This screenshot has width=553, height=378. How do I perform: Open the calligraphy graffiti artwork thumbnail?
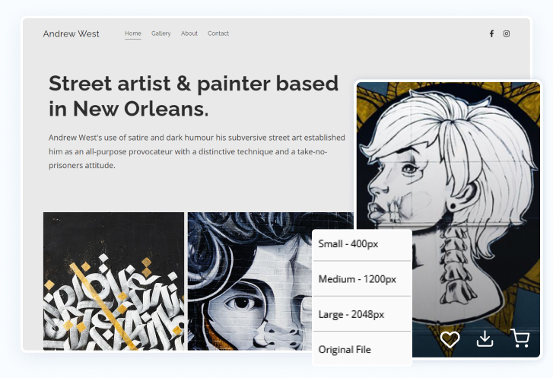(113, 281)
